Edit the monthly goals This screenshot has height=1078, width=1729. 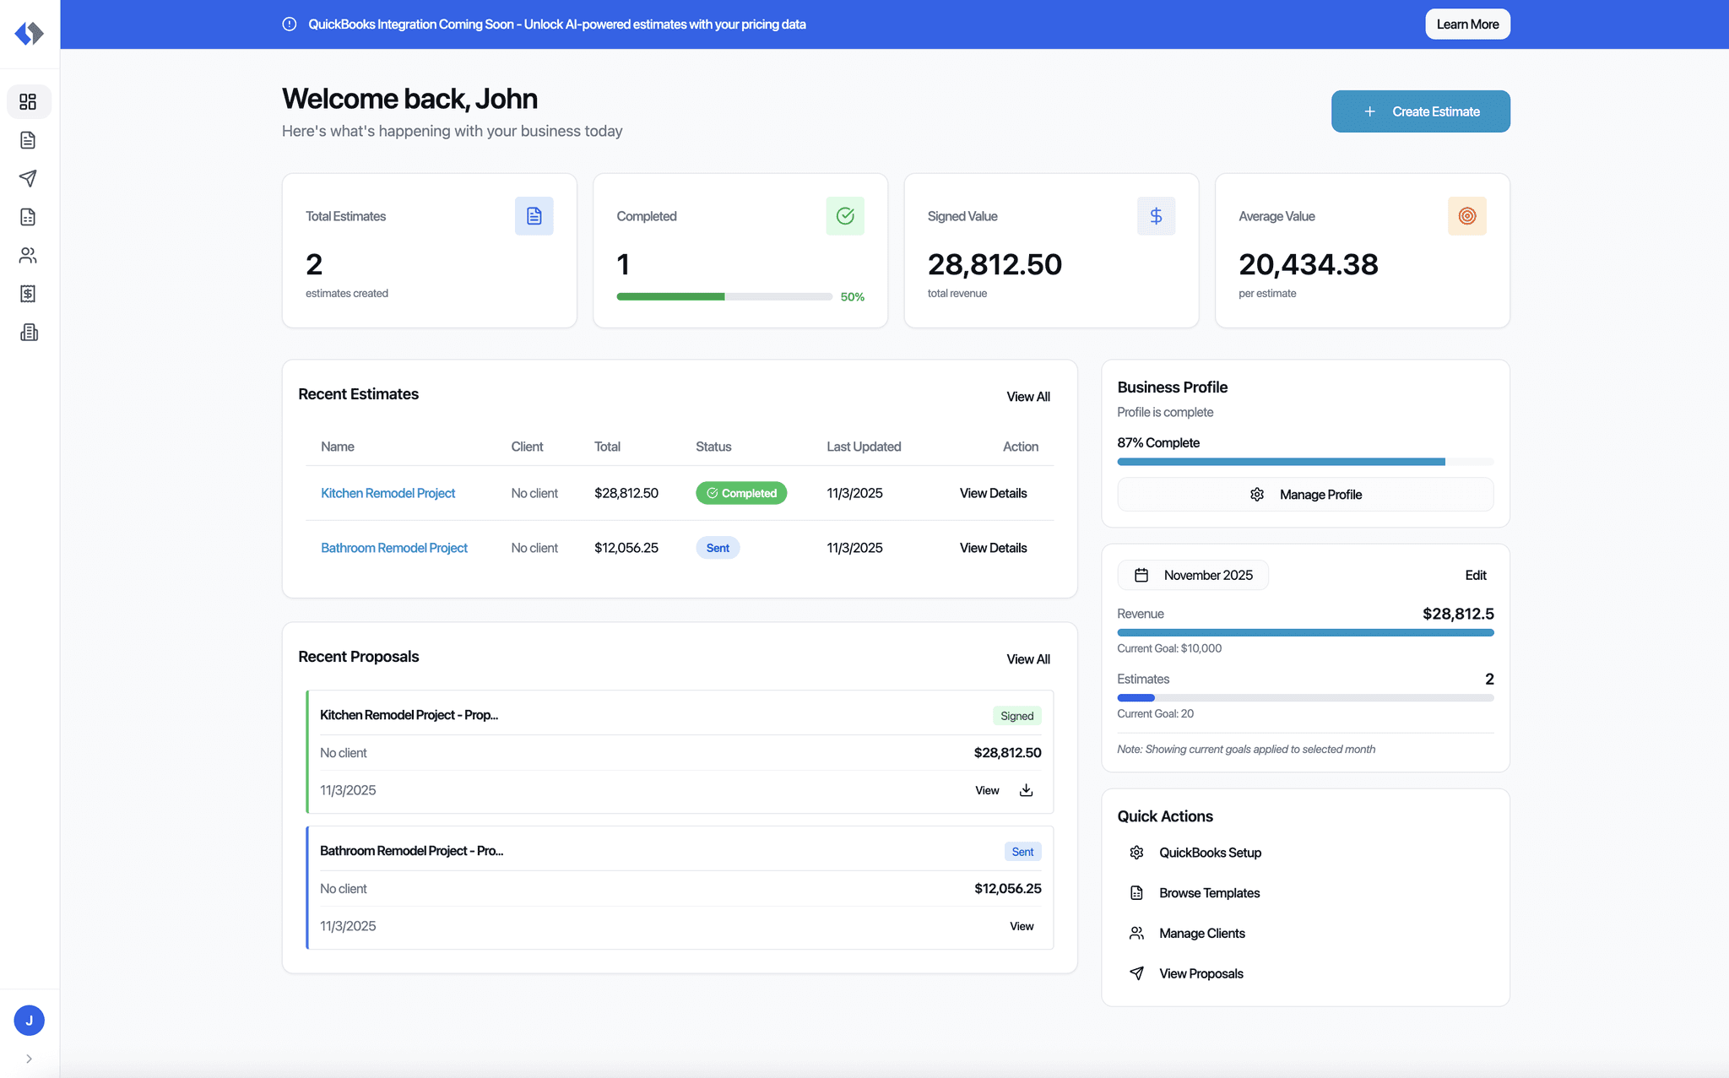pyautogui.click(x=1475, y=575)
